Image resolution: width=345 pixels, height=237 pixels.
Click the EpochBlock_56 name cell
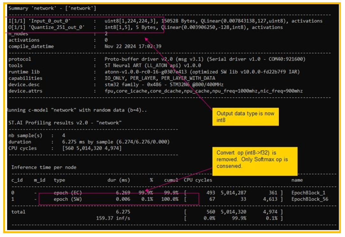click(x=310, y=199)
